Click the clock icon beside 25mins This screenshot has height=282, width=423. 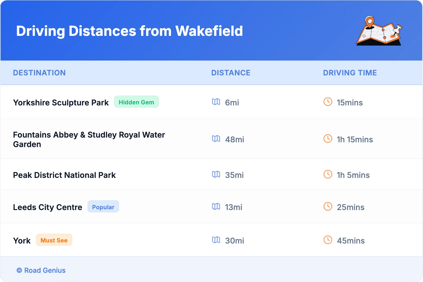328,206
